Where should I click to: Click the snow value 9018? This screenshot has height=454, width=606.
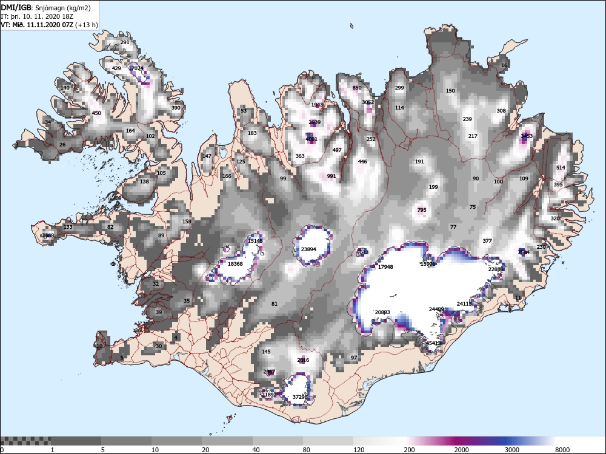click(x=362, y=252)
